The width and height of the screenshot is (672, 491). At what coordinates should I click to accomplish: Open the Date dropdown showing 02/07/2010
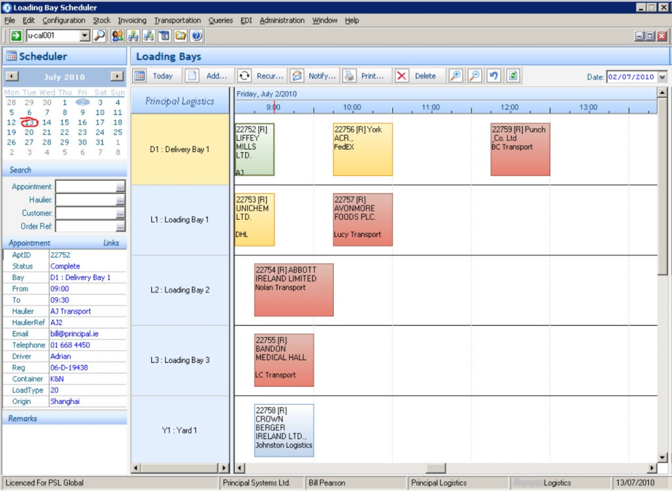pos(661,76)
